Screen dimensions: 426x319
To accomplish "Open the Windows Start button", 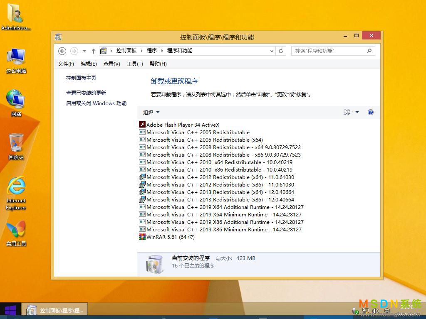I will coord(10,310).
